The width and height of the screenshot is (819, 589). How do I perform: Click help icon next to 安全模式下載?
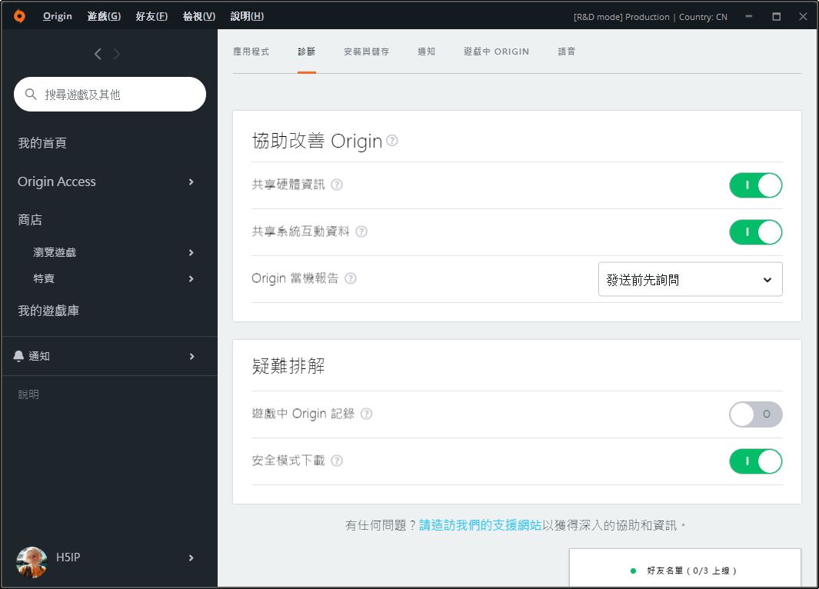336,461
